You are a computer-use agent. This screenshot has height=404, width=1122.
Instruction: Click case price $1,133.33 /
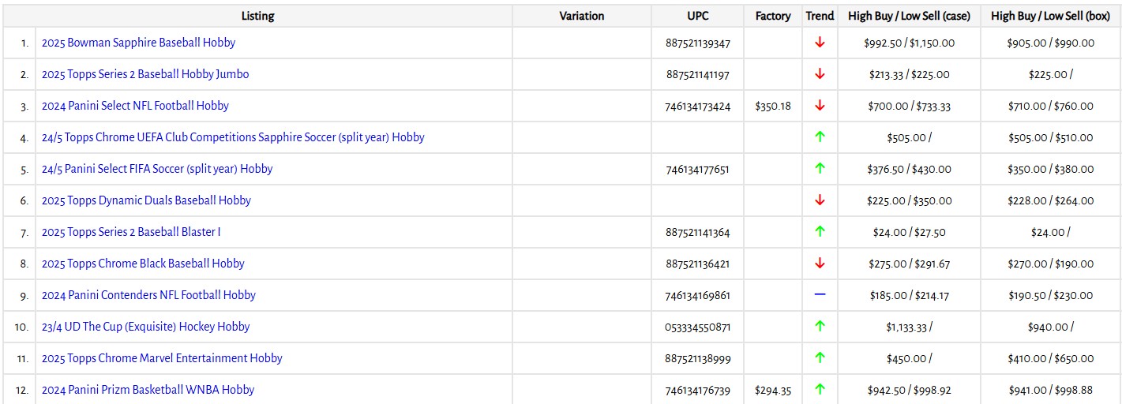coord(910,327)
